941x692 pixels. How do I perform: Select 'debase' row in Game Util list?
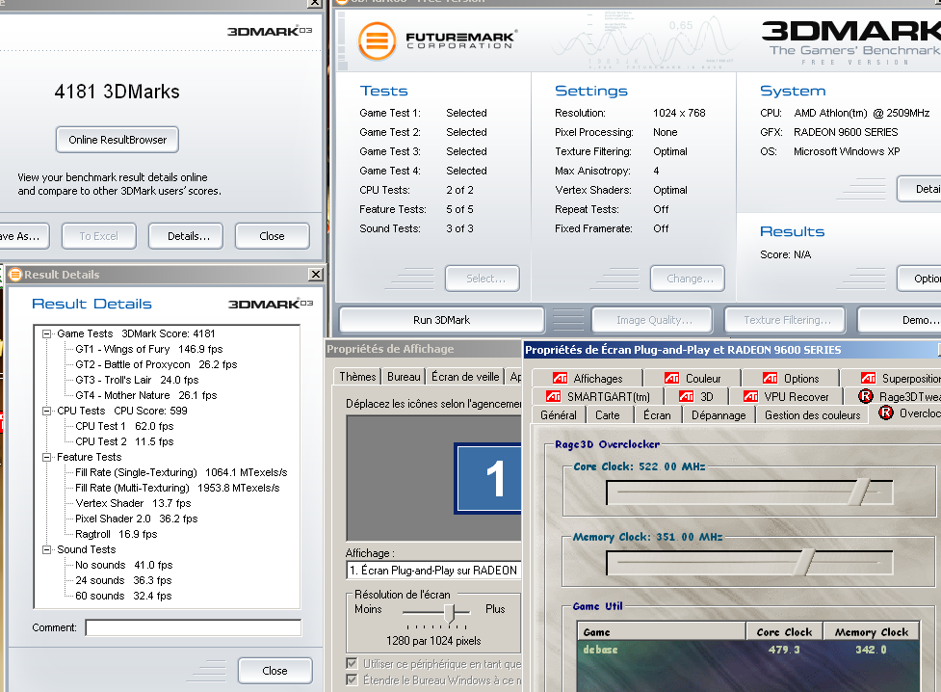(x=747, y=650)
